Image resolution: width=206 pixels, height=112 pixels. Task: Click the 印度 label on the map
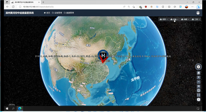click(56, 70)
